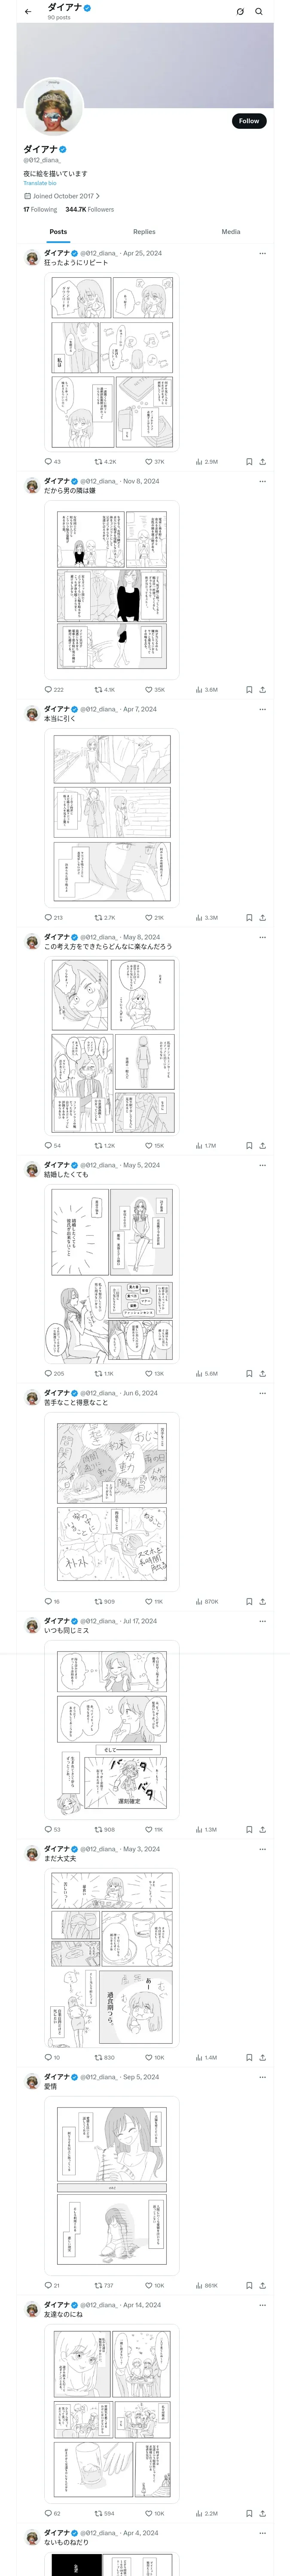This screenshot has height=2576, width=290.
Task: Click the search icon in header
Action: pyautogui.click(x=259, y=12)
